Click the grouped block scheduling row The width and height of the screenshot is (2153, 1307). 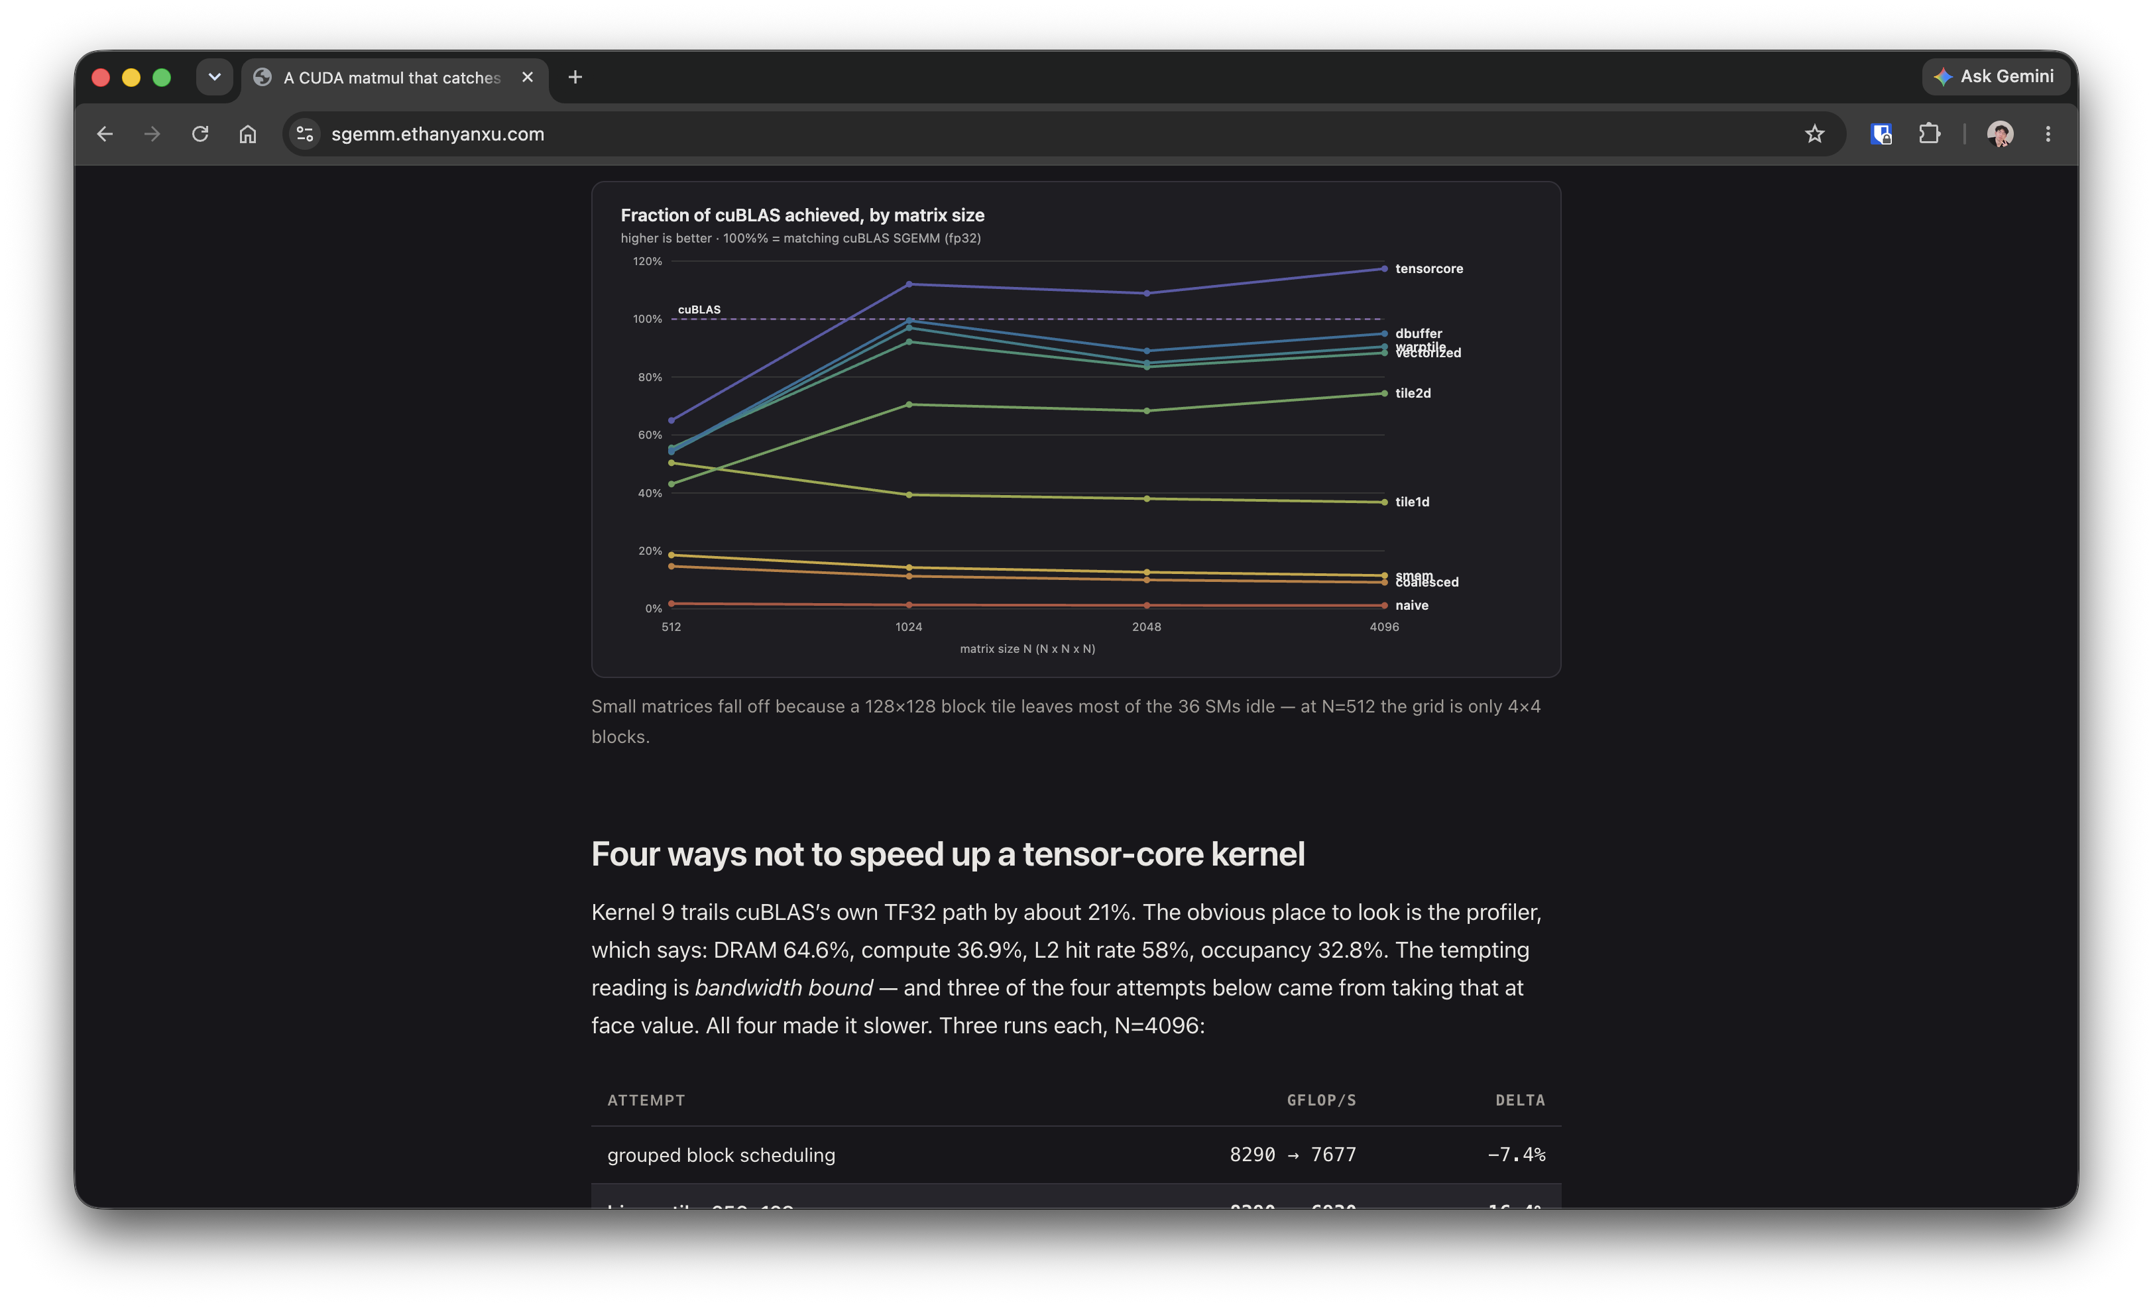point(1076,1155)
